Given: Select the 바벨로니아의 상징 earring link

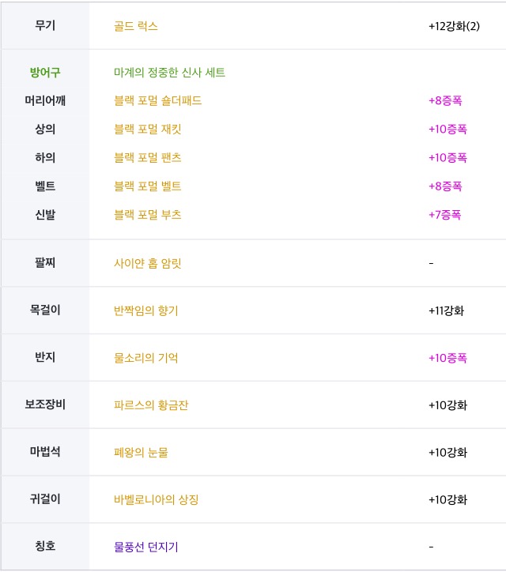Looking at the screenshot, I should tap(156, 499).
